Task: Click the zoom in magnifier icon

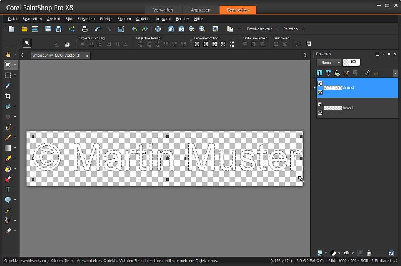Action: point(202,29)
